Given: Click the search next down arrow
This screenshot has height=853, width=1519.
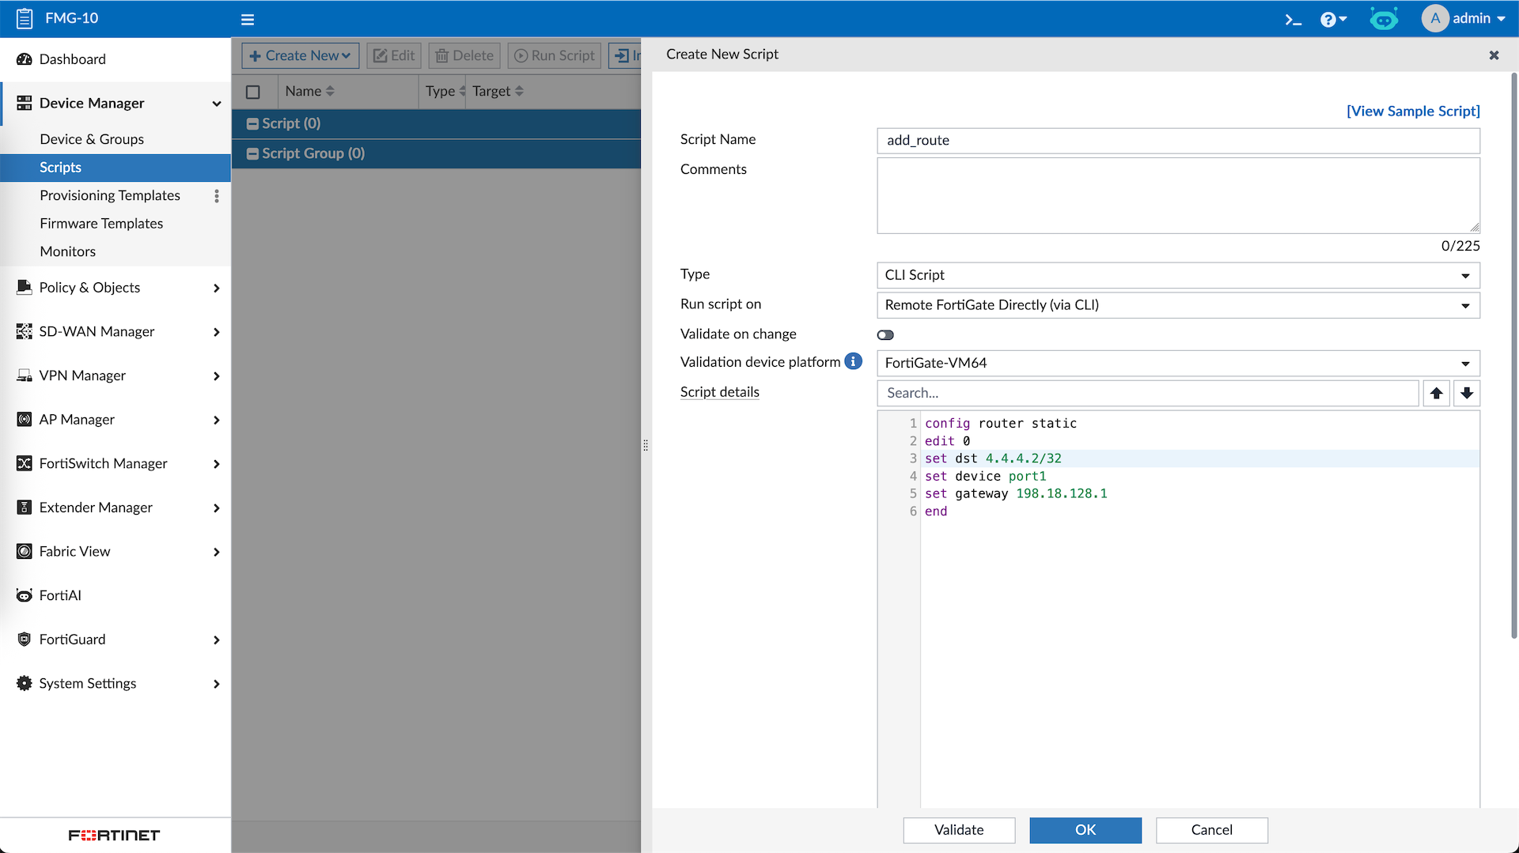Looking at the screenshot, I should click(x=1467, y=393).
